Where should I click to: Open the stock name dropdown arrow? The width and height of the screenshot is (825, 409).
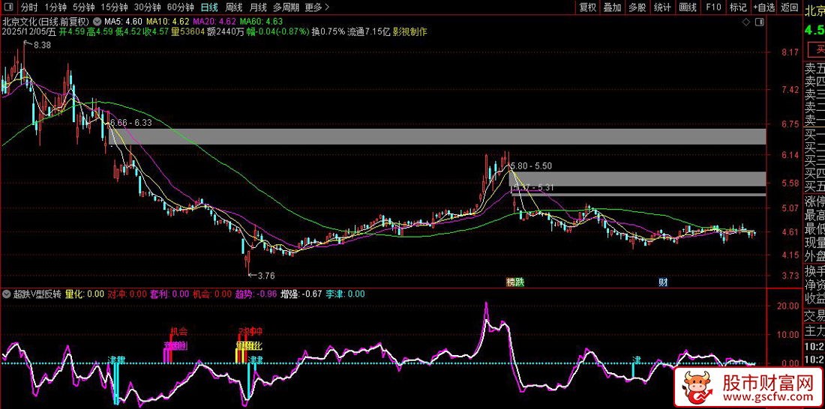pyautogui.click(x=97, y=22)
